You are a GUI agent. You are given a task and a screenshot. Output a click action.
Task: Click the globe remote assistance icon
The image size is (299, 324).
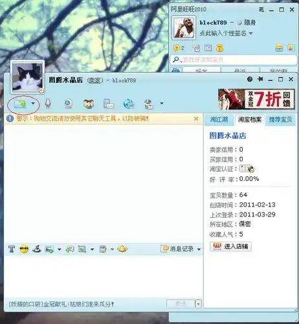[129, 104]
